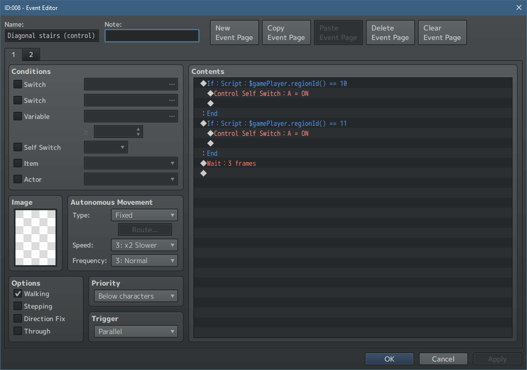The image size is (527, 370).
Task: Click inside the Note input field
Action: point(151,35)
